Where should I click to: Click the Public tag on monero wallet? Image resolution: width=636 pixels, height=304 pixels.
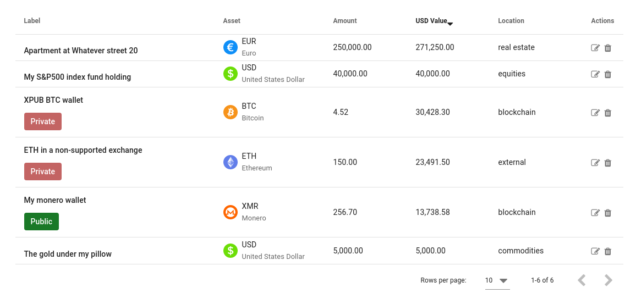click(x=41, y=222)
